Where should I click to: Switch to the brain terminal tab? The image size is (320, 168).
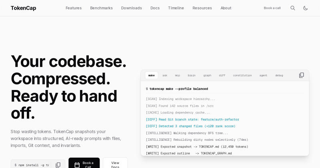[x=192, y=75]
